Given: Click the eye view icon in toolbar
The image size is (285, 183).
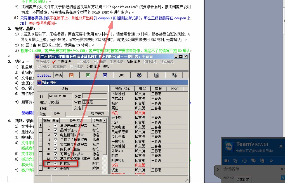Looking at the screenshot, I should [x=139, y=75].
